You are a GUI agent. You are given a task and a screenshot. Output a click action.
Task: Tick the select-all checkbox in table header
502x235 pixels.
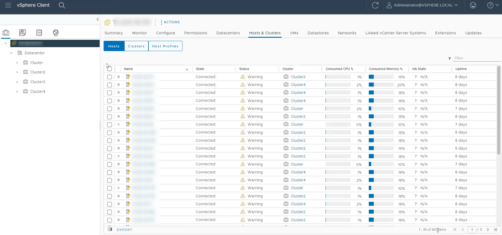point(110,69)
